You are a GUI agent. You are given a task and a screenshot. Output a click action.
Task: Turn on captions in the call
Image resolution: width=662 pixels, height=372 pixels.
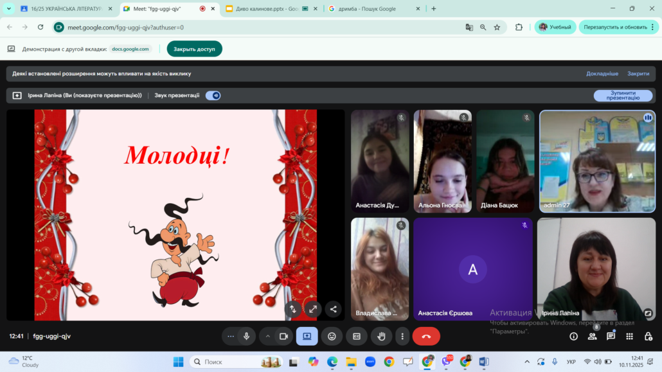357,336
